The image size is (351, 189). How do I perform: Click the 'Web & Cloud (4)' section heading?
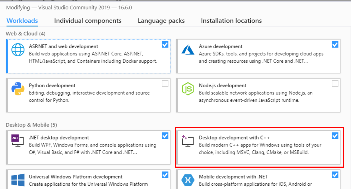pos(26,34)
